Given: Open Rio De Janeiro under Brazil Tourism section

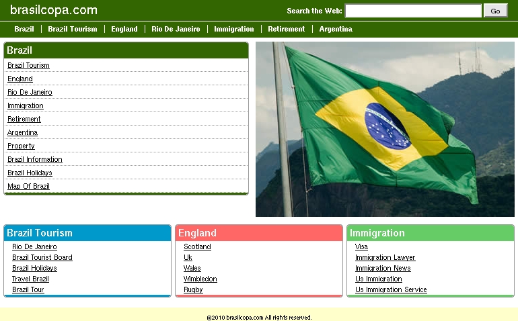Looking at the screenshot, I should click(34, 246).
